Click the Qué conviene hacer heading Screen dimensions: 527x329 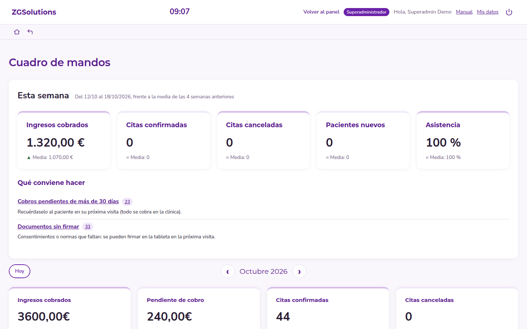(51, 183)
